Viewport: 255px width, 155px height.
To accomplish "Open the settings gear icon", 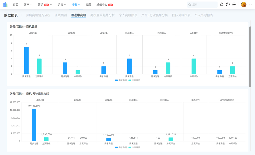I will tap(234, 4).
